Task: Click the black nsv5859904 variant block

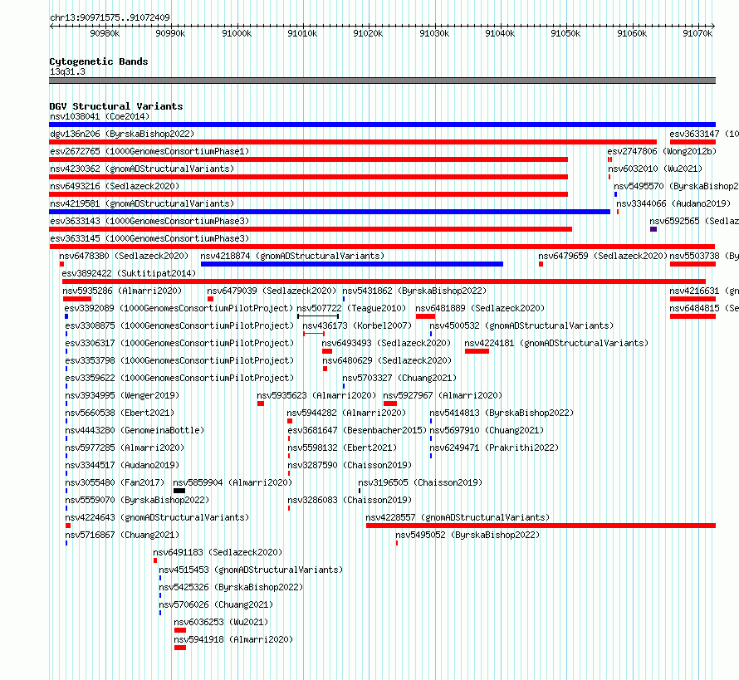Action: click(179, 491)
